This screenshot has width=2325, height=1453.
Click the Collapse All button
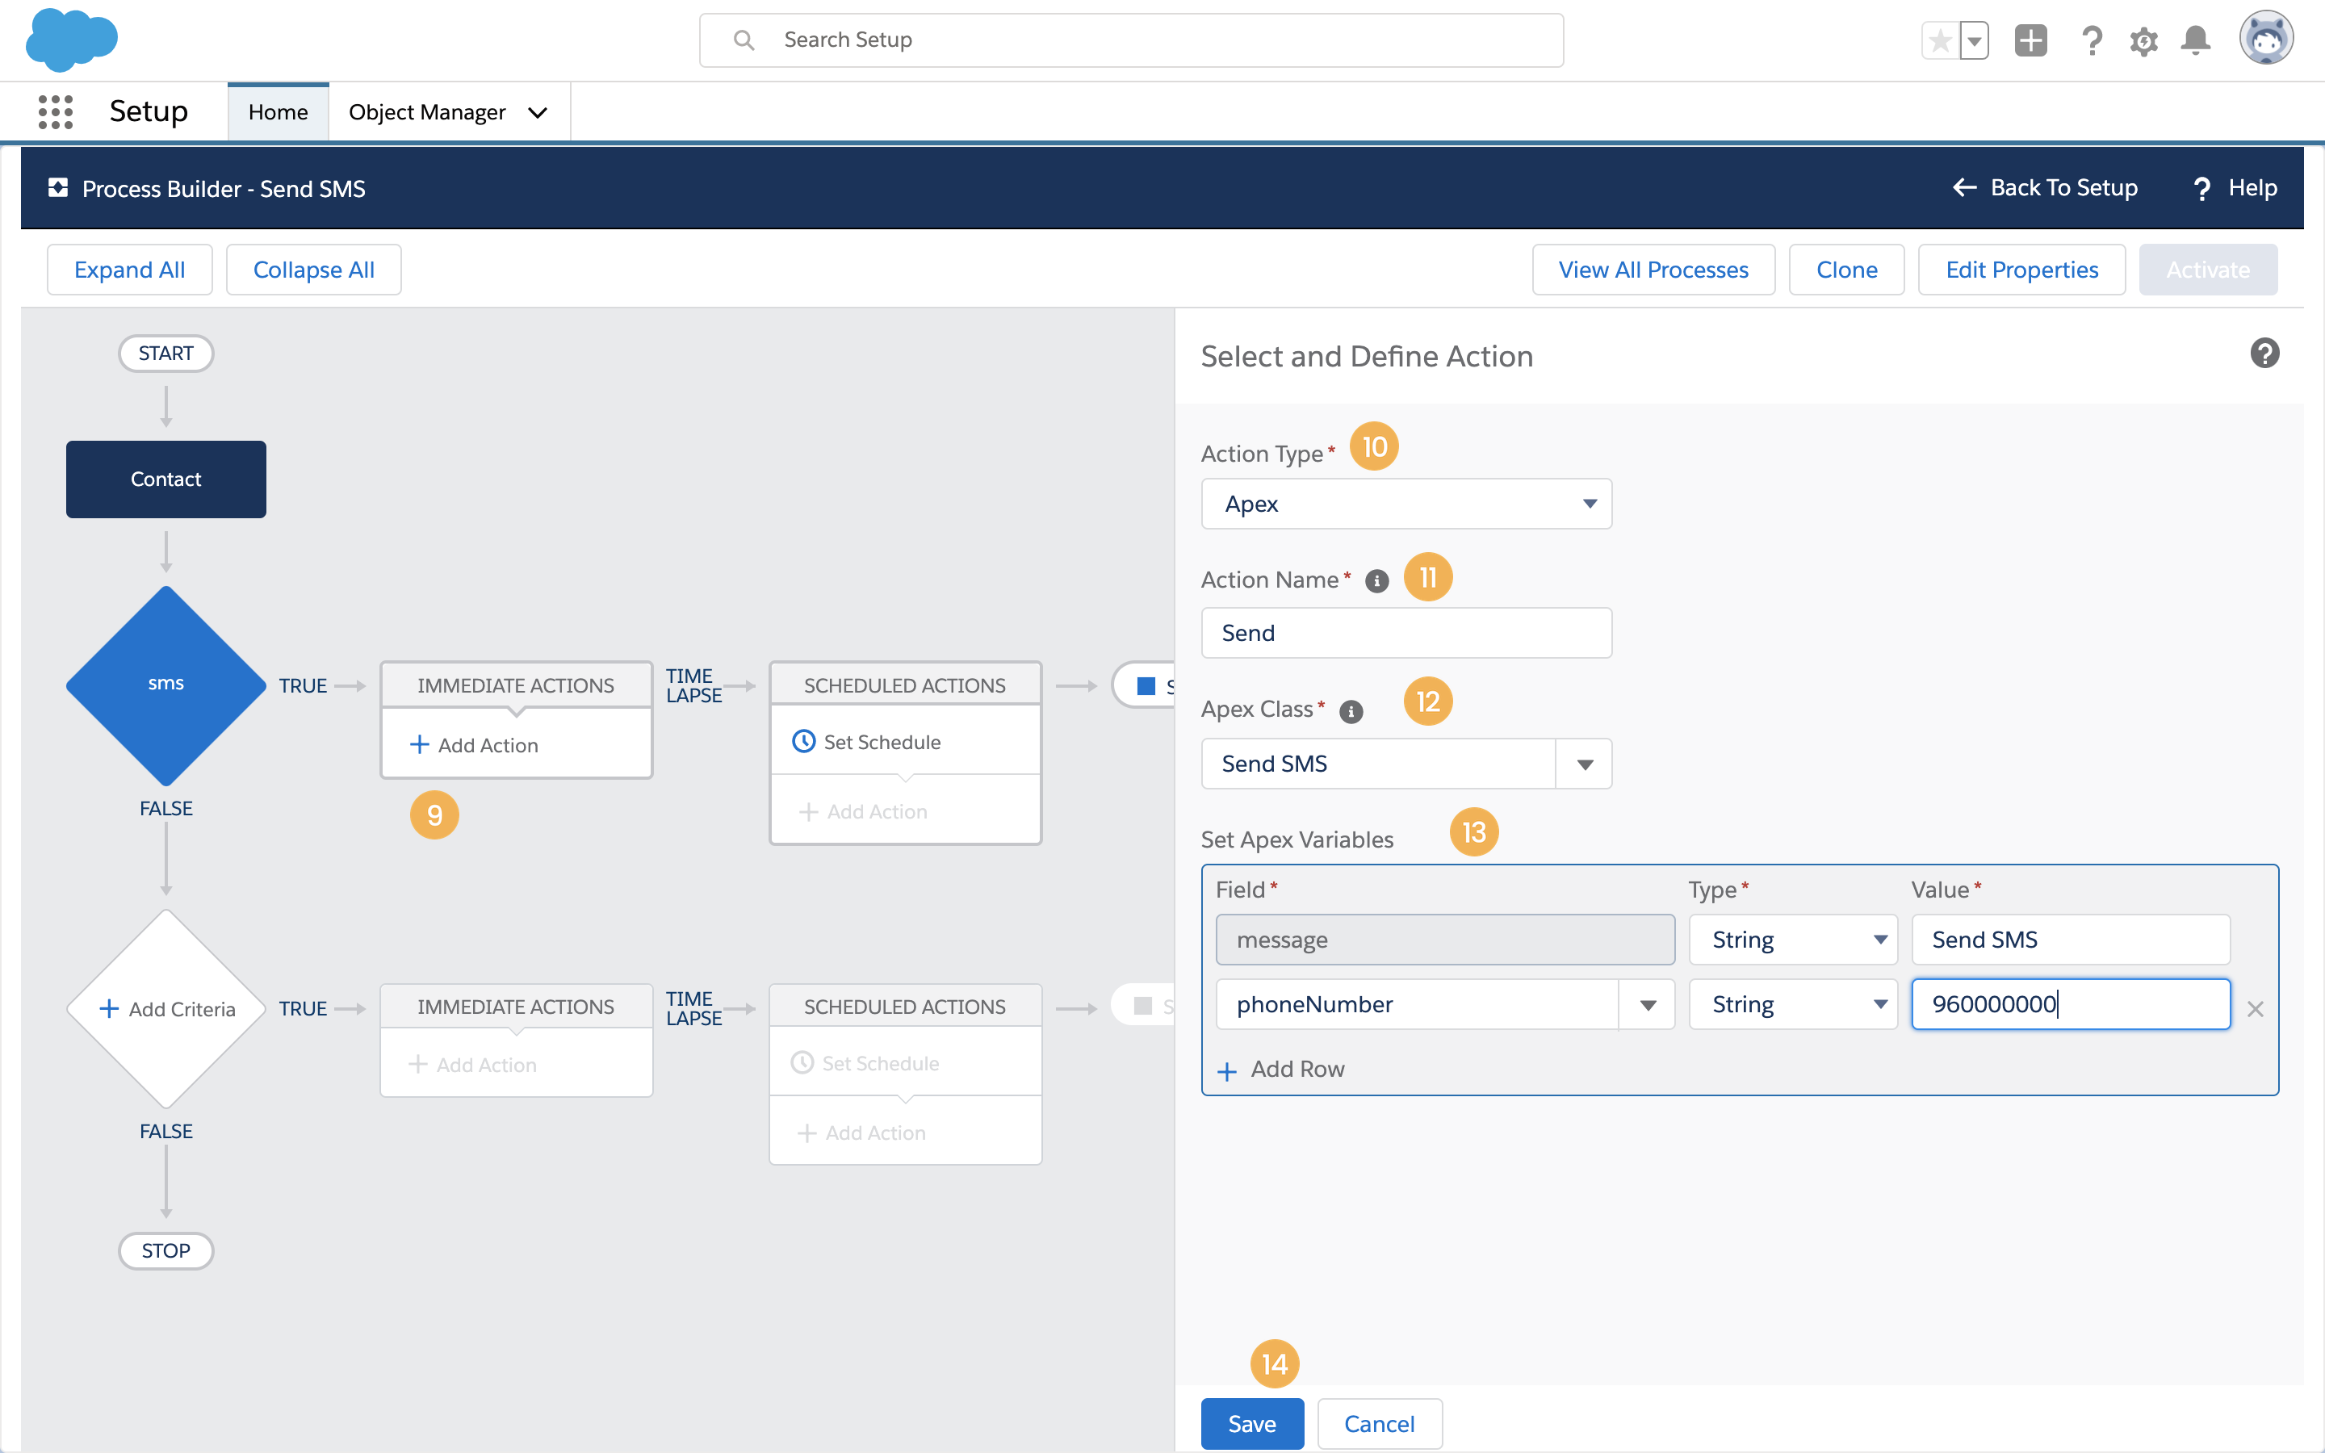click(x=313, y=269)
